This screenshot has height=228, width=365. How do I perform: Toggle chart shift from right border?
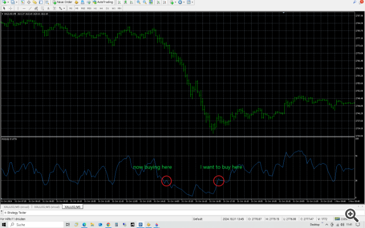164,2
